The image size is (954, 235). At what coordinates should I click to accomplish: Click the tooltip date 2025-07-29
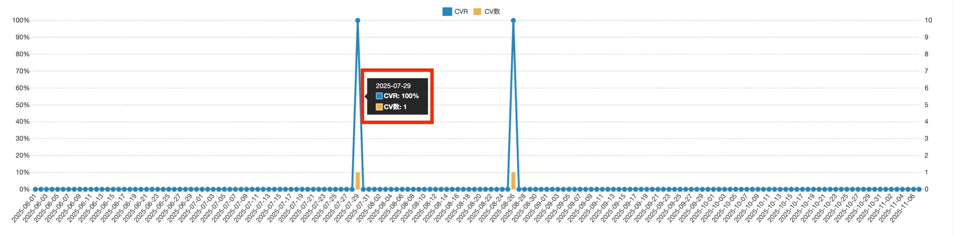coord(393,86)
